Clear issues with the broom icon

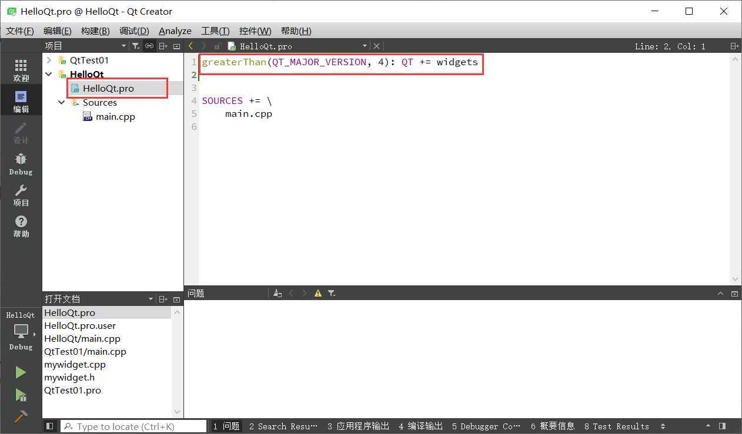click(277, 293)
